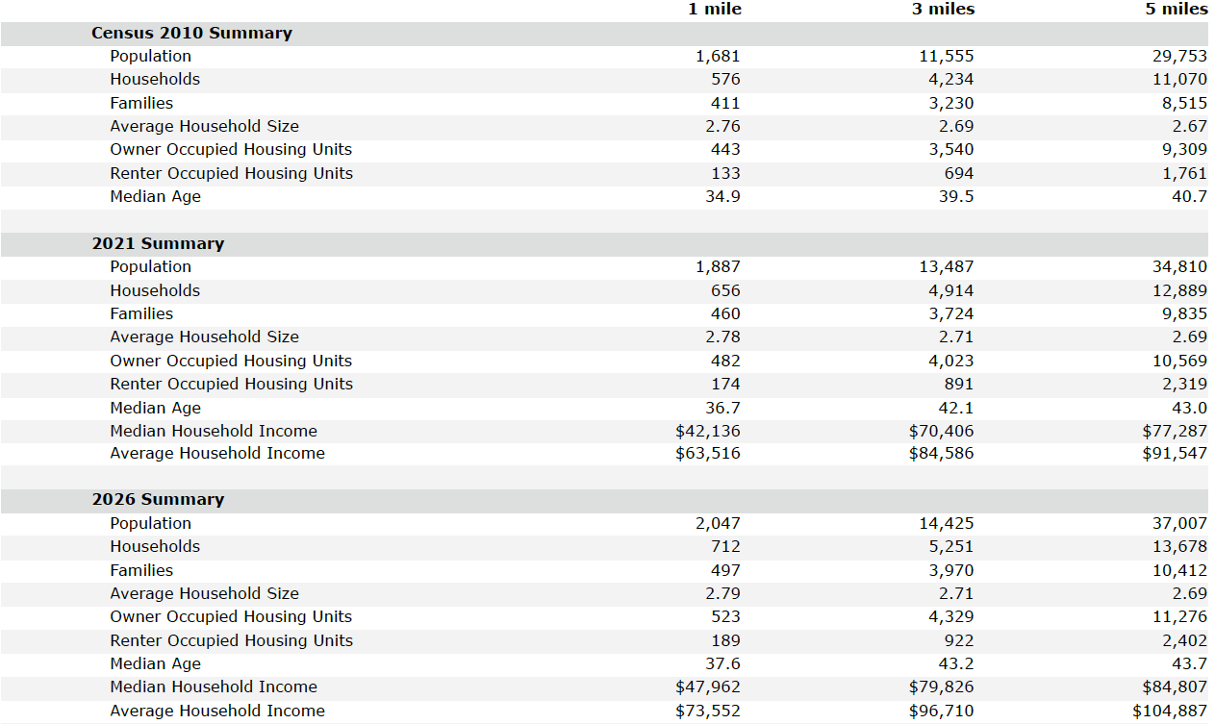This screenshot has height=724, width=1215.
Task: Click the "1 mile" column header
Action: tap(714, 9)
